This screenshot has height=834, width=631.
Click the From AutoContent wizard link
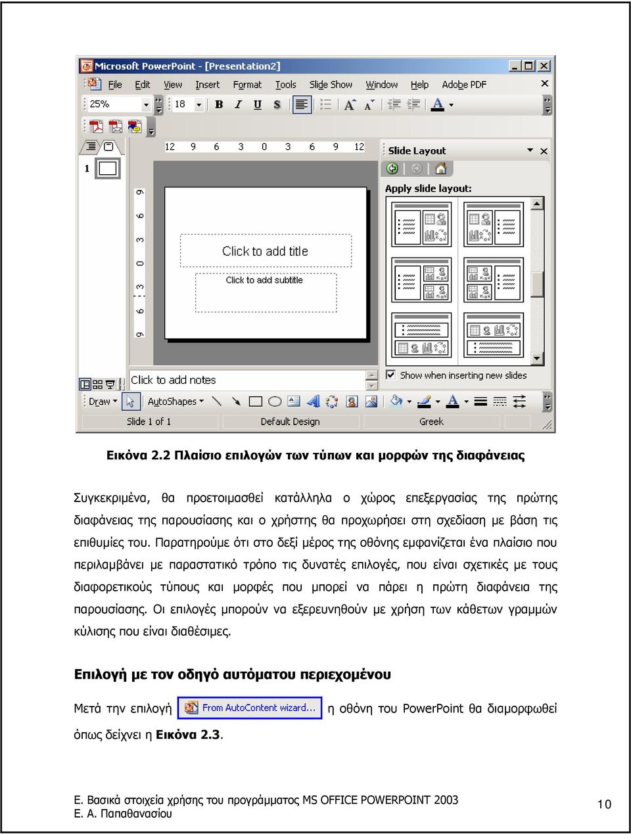pos(250,708)
